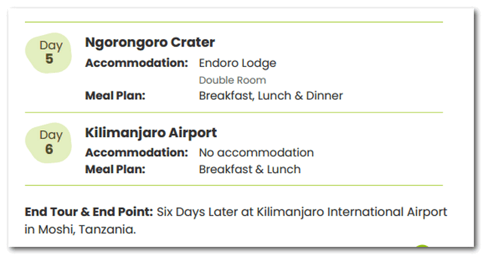The image size is (483, 256).
Task: Click the green divider below Day 6
Action: 234,185
